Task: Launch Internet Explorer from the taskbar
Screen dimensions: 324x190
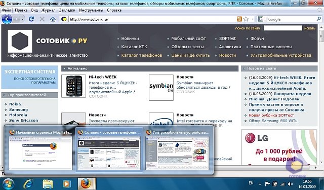Action: coord(28,184)
